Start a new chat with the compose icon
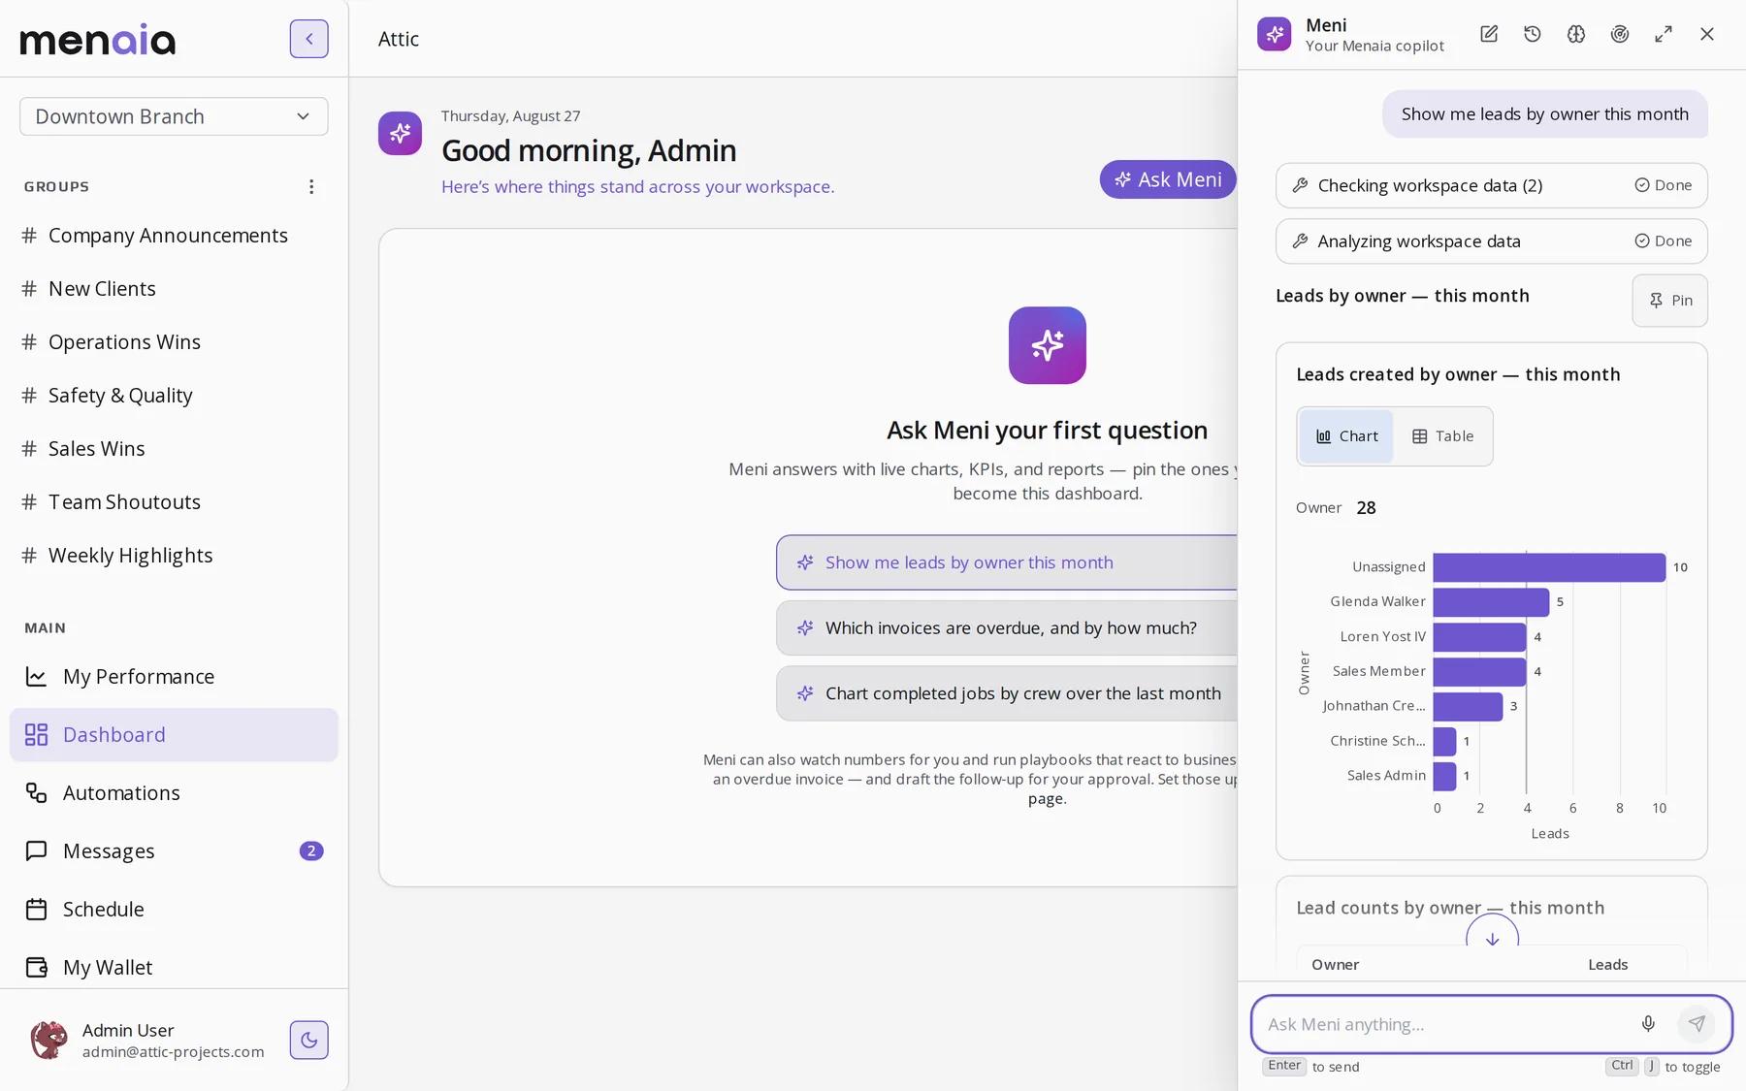 point(1489,34)
